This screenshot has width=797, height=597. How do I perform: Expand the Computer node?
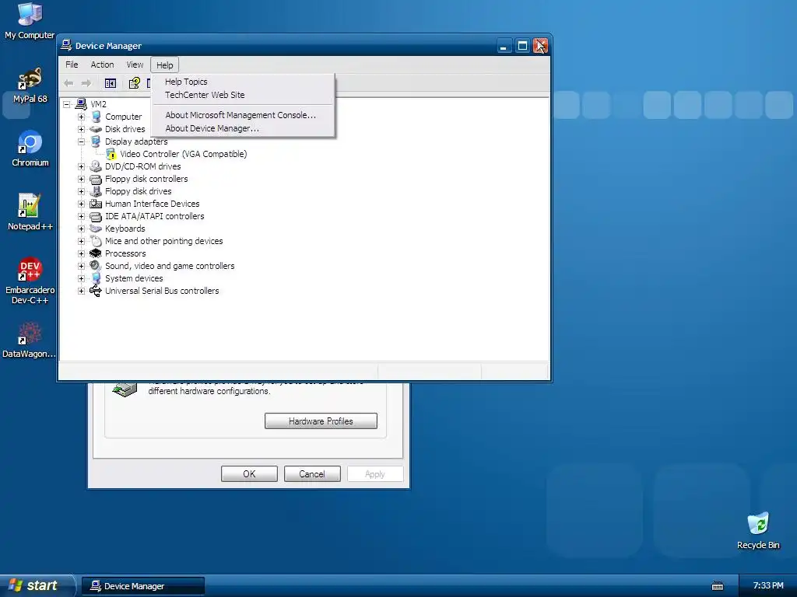[x=81, y=117]
